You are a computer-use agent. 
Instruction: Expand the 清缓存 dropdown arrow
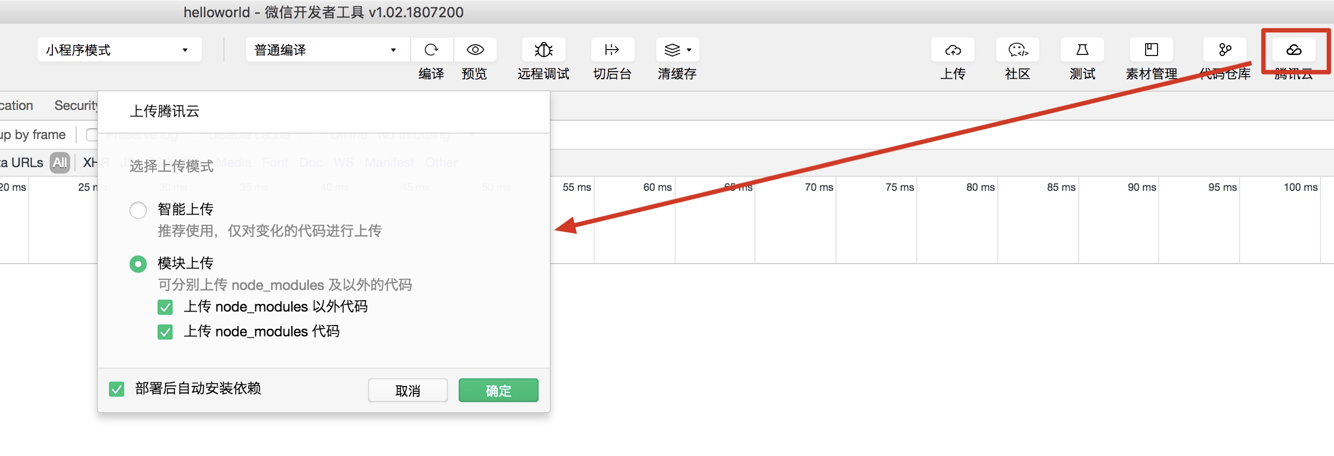tap(689, 50)
